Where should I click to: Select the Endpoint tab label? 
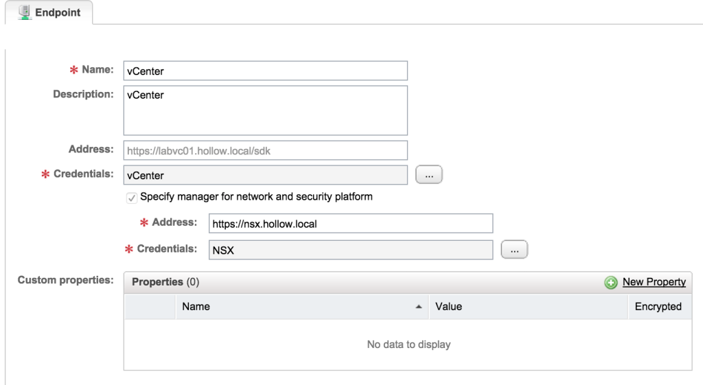[58, 12]
